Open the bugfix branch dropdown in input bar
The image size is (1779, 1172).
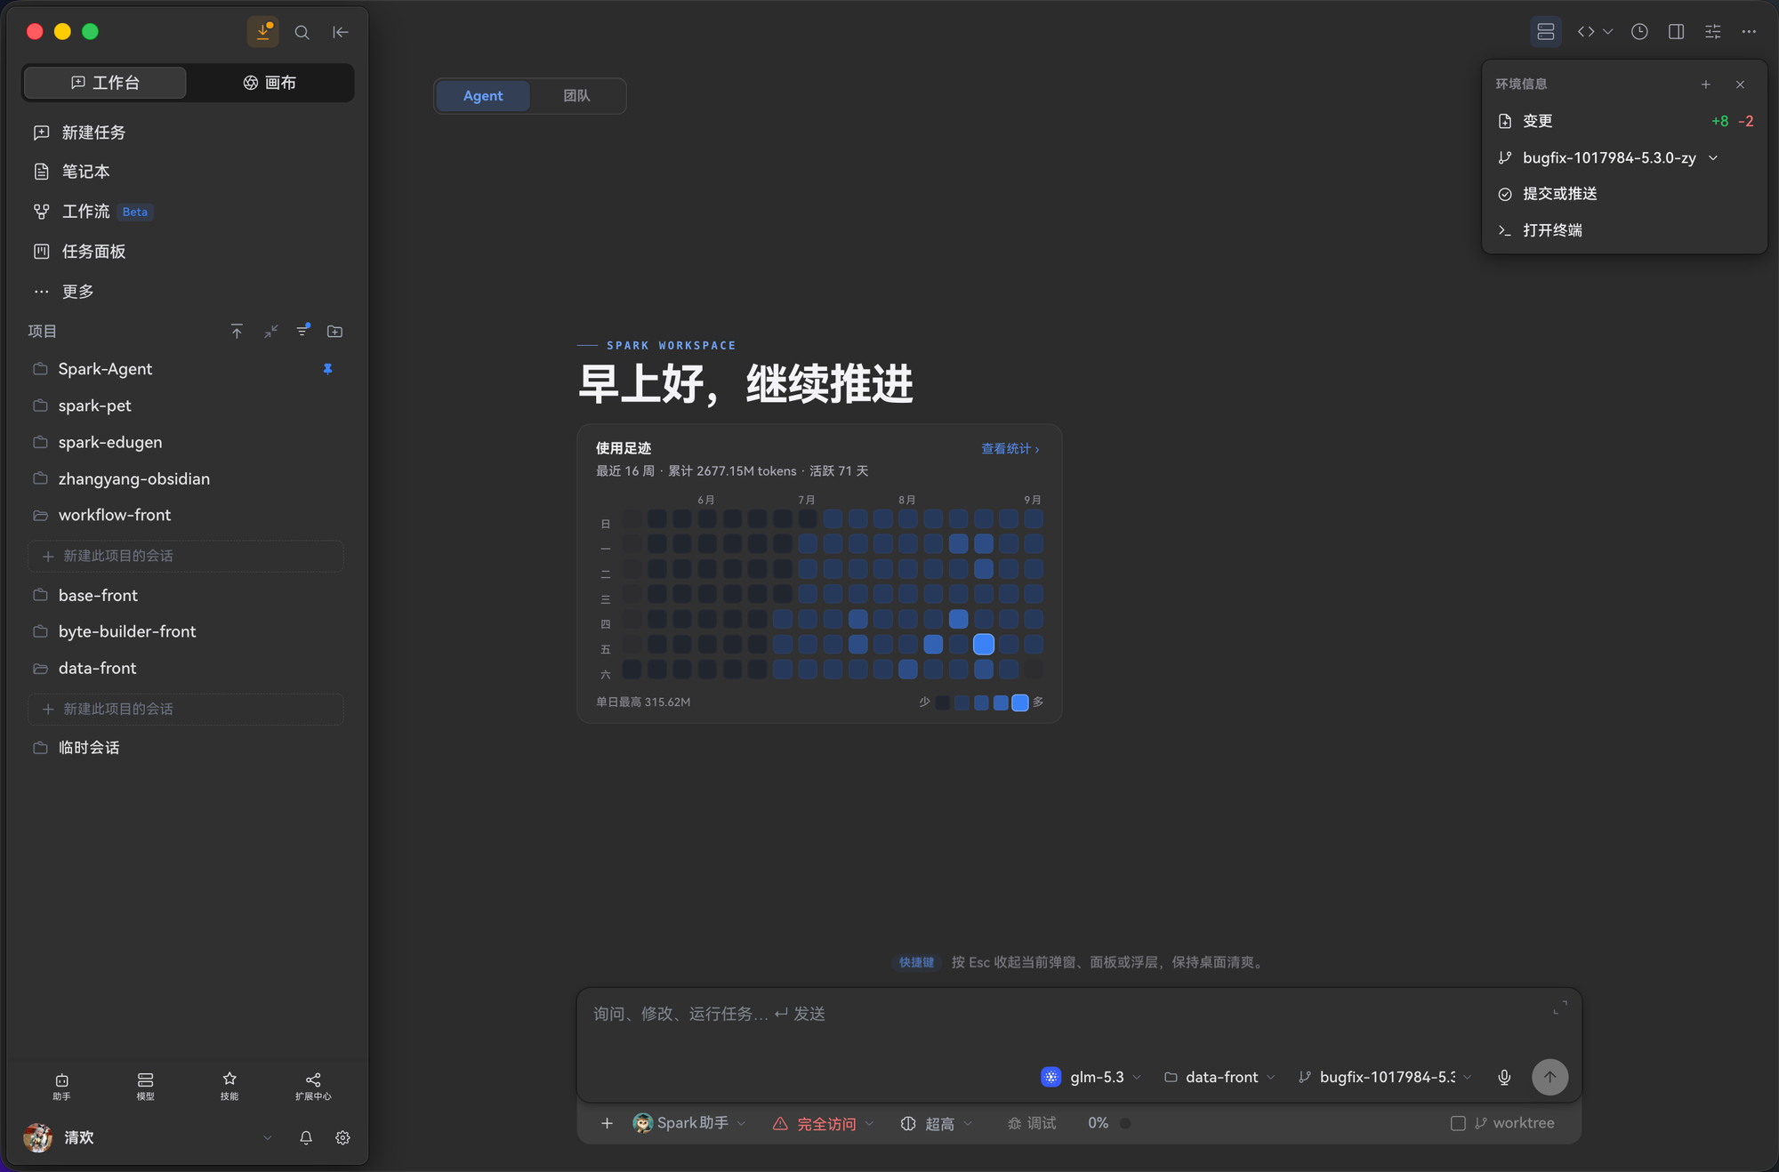pyautogui.click(x=1385, y=1077)
